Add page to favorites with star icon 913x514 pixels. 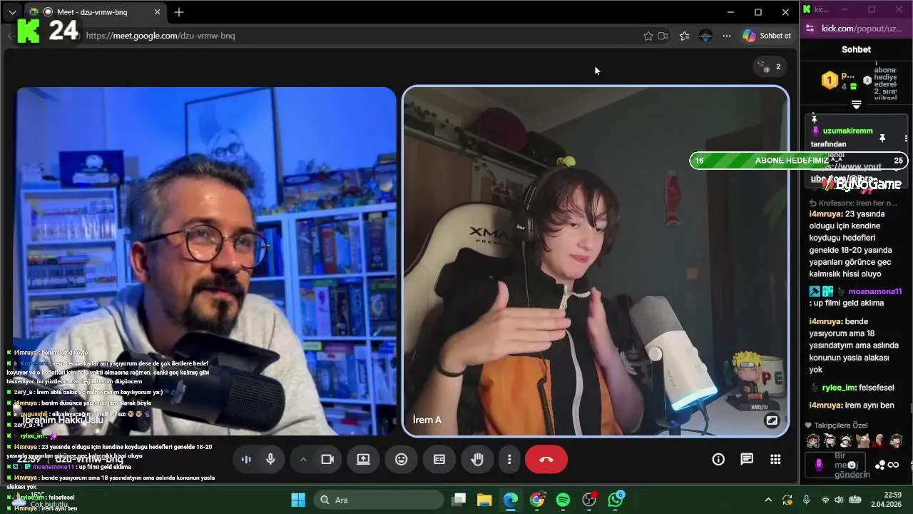[x=648, y=36]
